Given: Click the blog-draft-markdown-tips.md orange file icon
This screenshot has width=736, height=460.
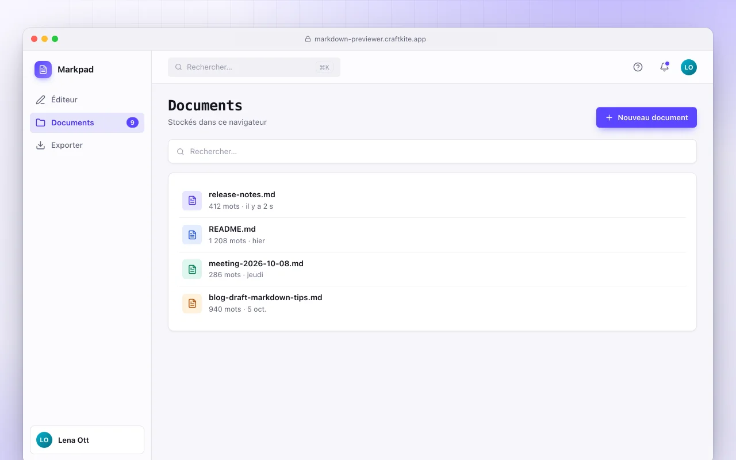Looking at the screenshot, I should click(192, 304).
